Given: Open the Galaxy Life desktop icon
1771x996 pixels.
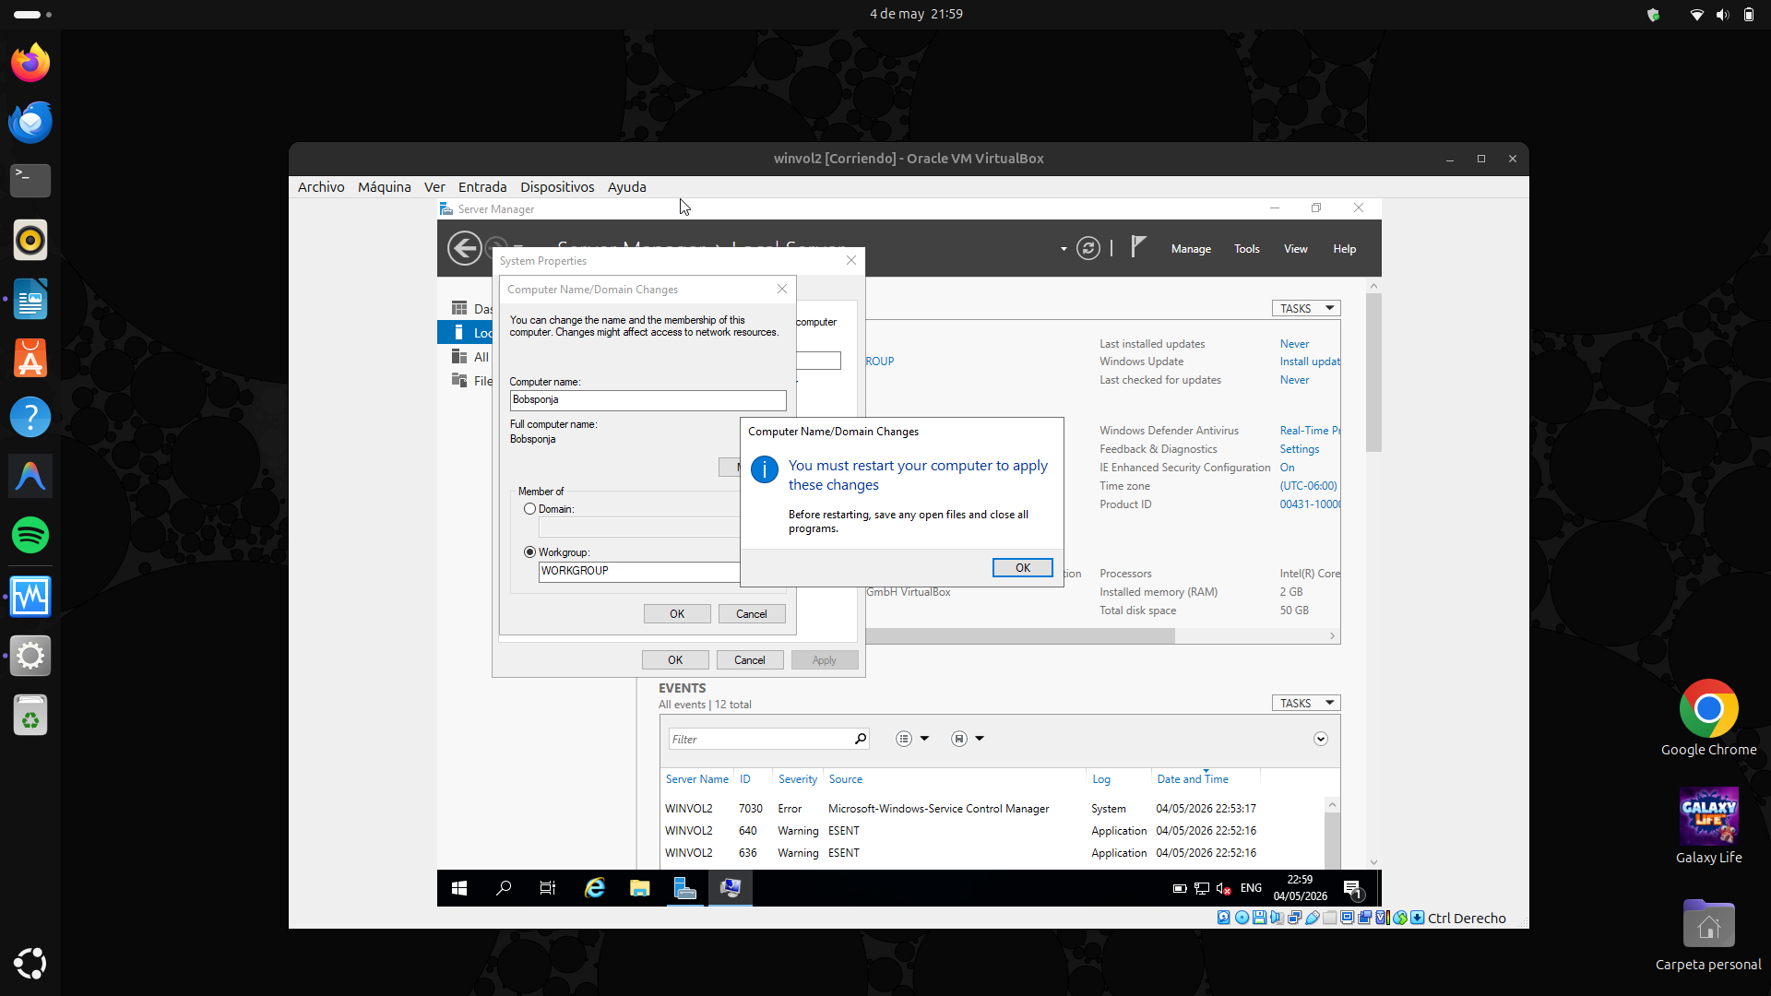Looking at the screenshot, I should click(1708, 825).
